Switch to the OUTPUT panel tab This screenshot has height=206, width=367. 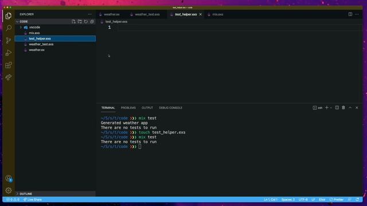[147, 108]
